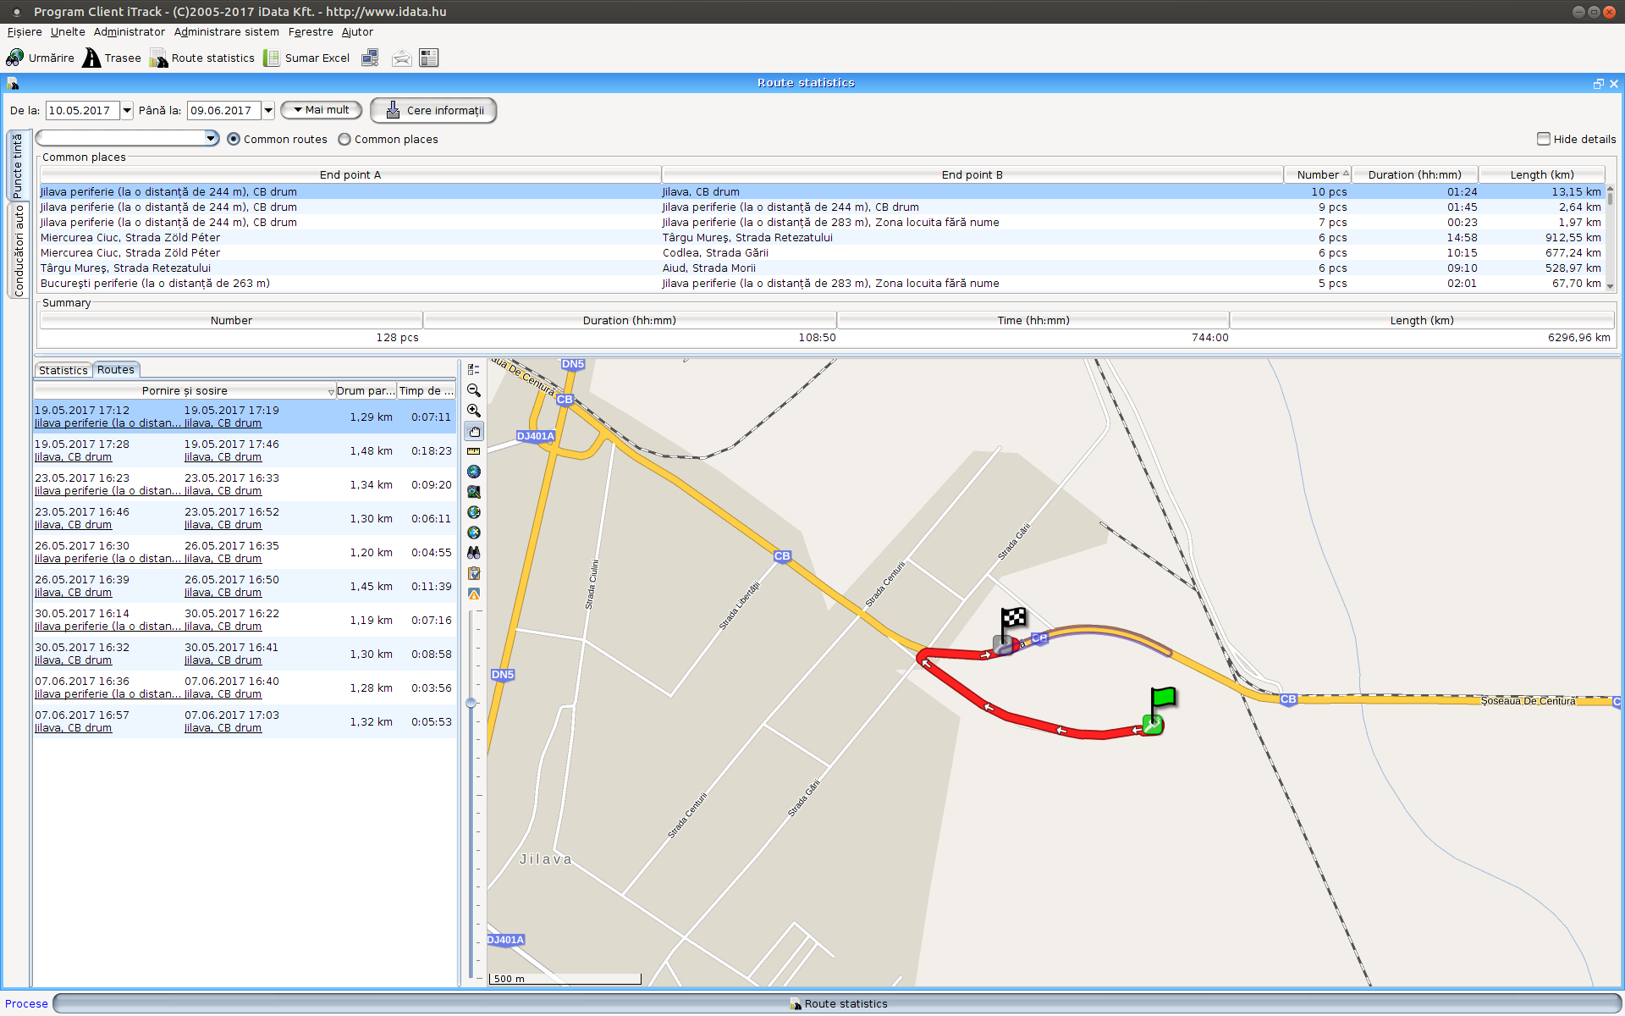Click the envelope message icon in toolbar
1625x1016 pixels.
pos(401,58)
